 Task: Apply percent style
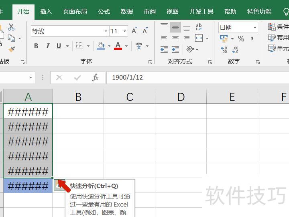(241, 39)
